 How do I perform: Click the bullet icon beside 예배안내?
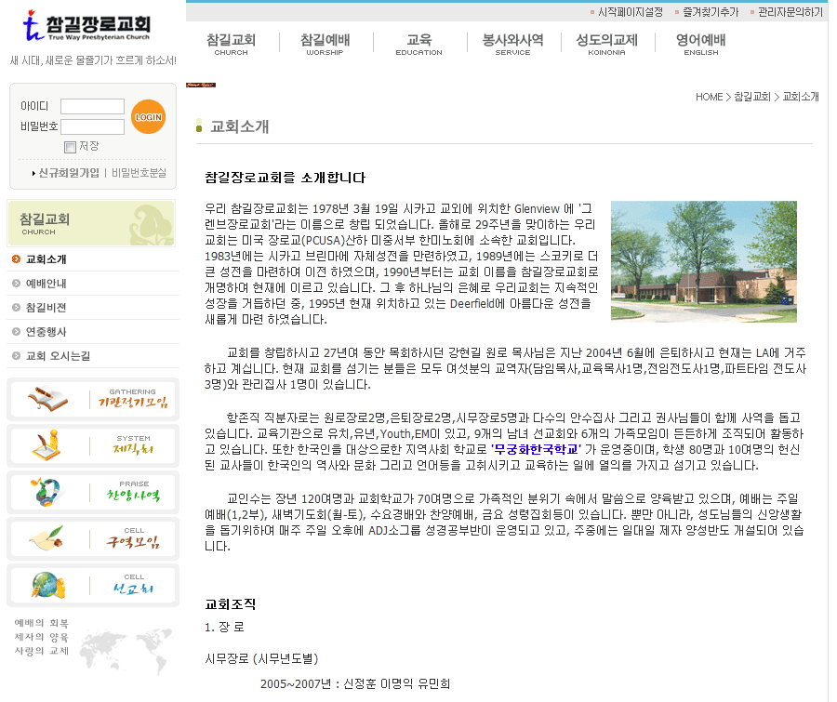tap(17, 284)
